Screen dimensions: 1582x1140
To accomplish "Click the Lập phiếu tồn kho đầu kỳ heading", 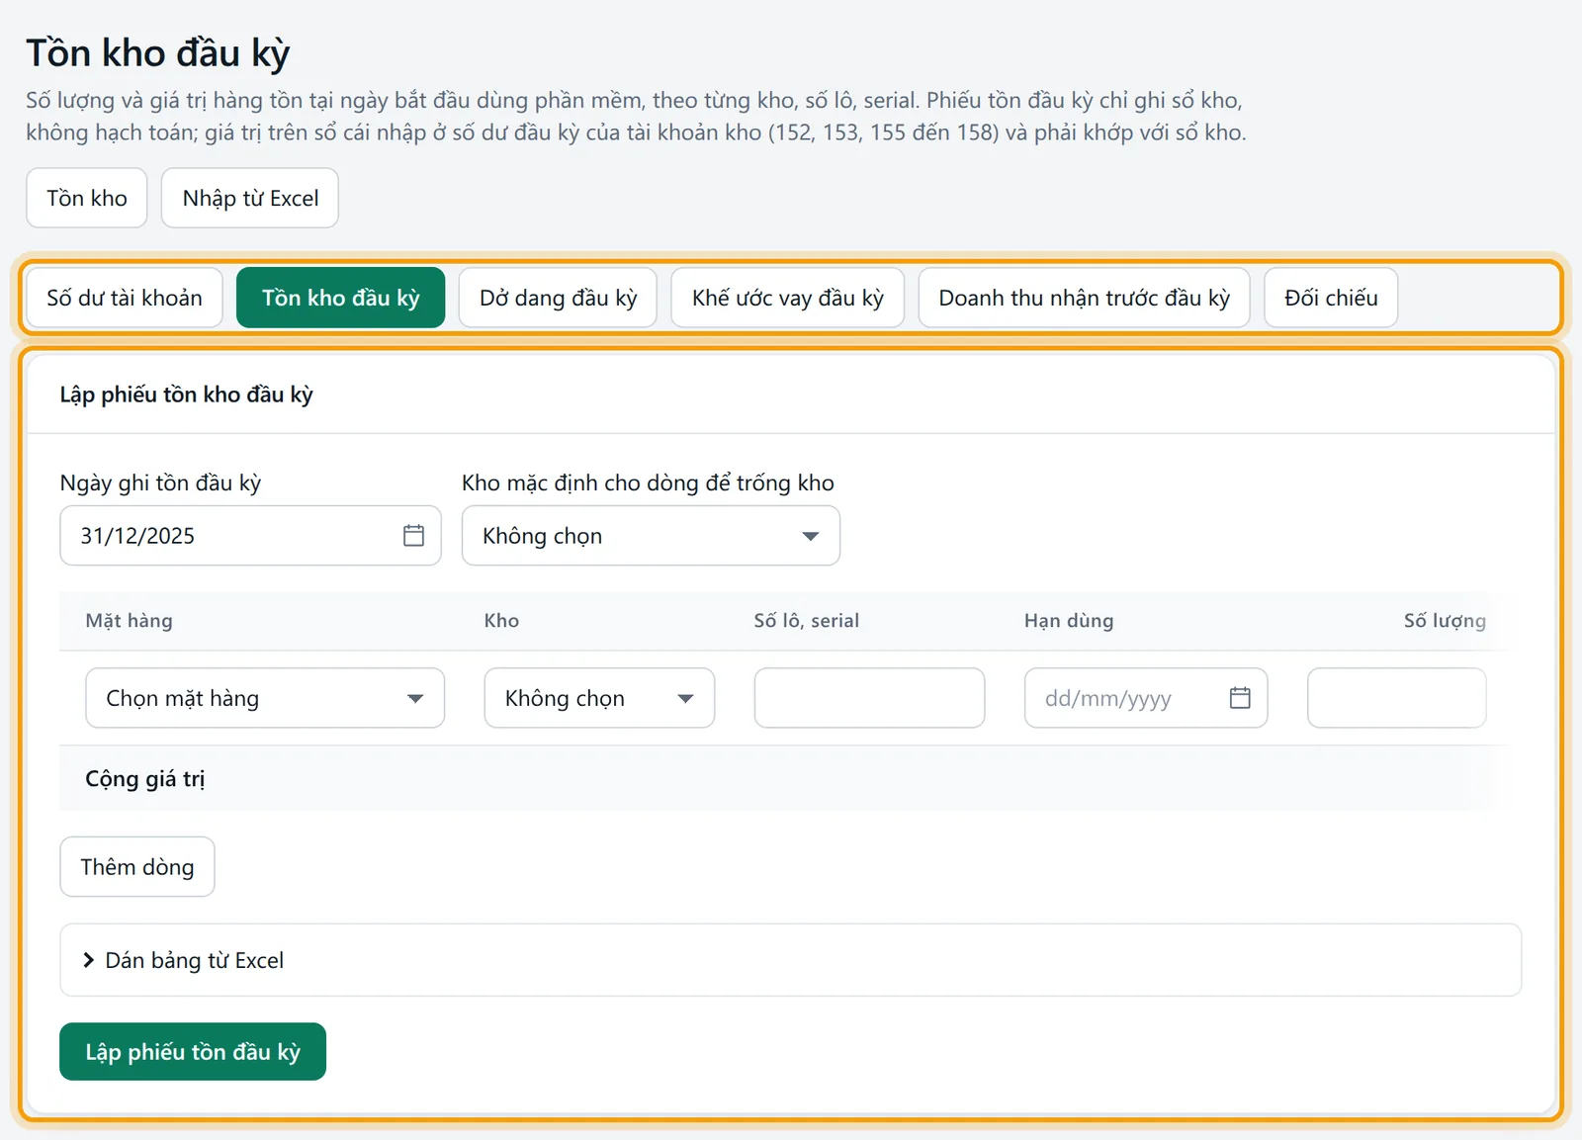I will click(187, 395).
